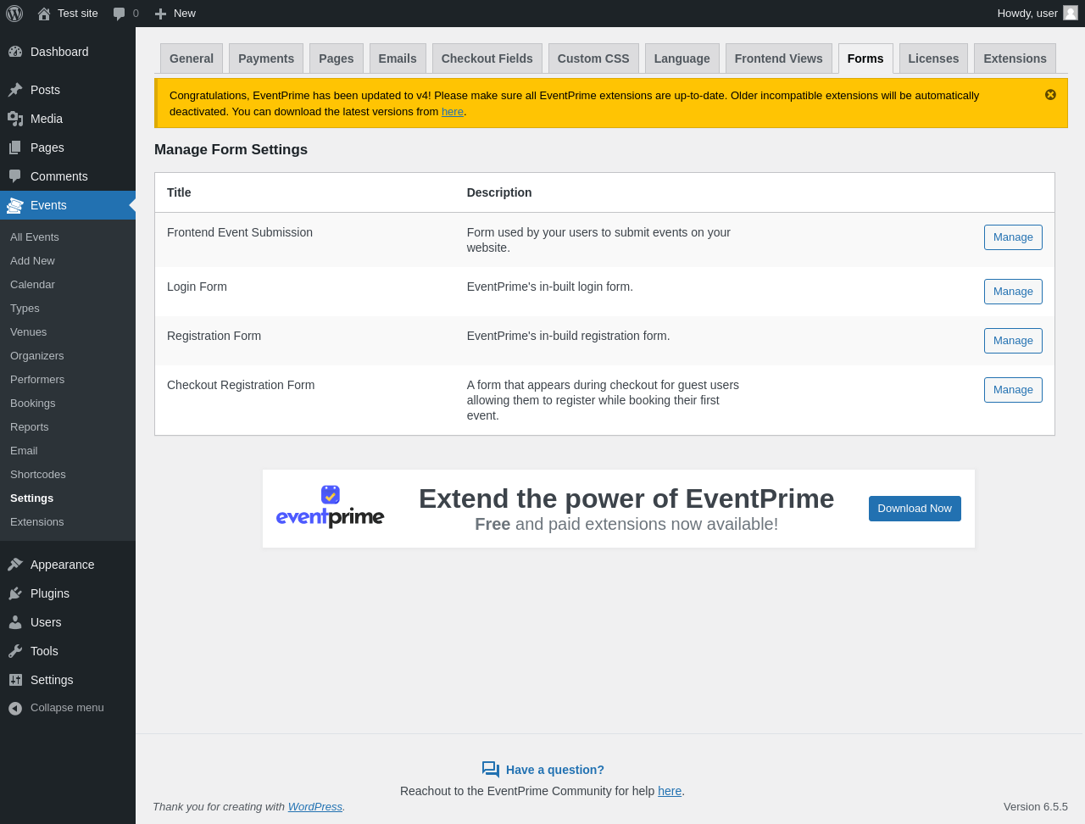The height and width of the screenshot is (824, 1085).
Task: Click the Tools wrench icon
Action: click(x=15, y=651)
